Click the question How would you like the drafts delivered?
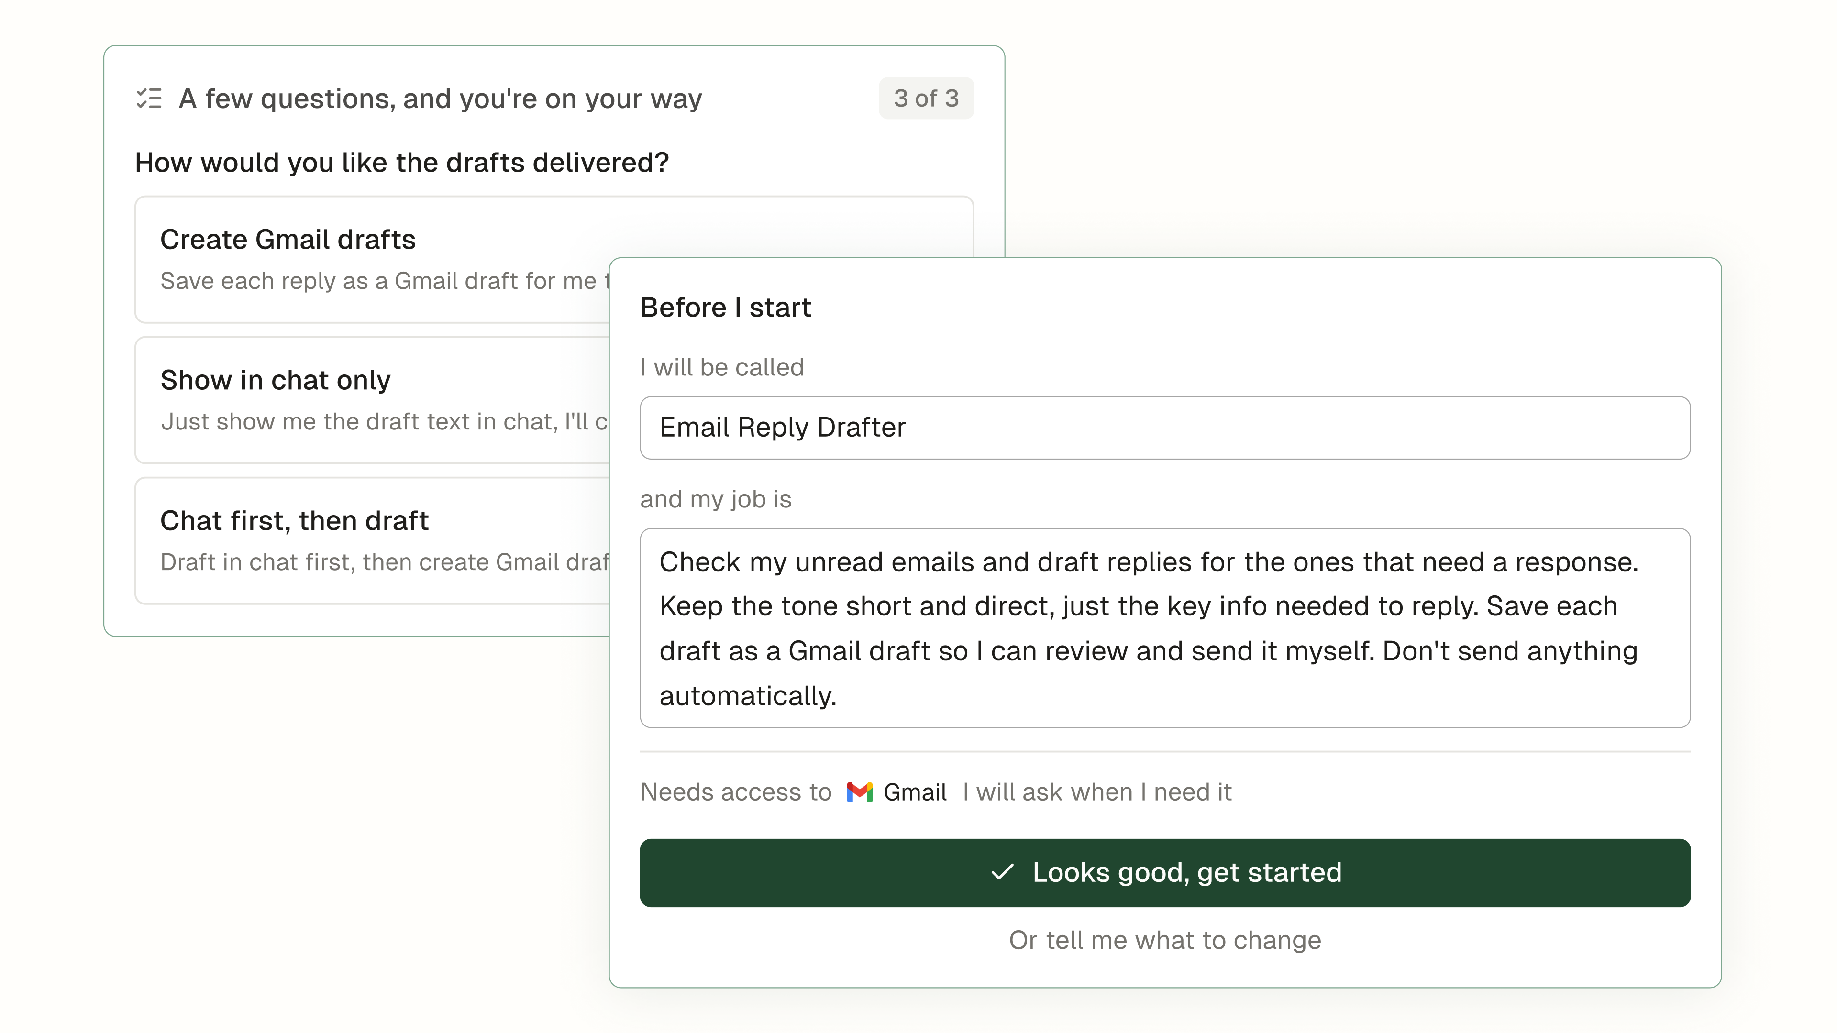The height and width of the screenshot is (1033, 1837). coord(402,163)
